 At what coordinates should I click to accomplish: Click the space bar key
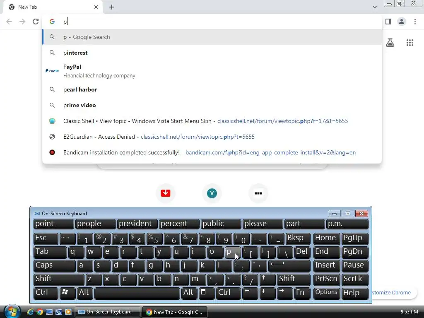(137, 294)
